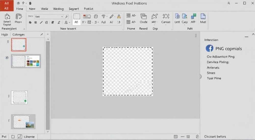This screenshot has width=255, height=140.
Task: Click the Select Copiet ribbon button
Action: [7, 20]
